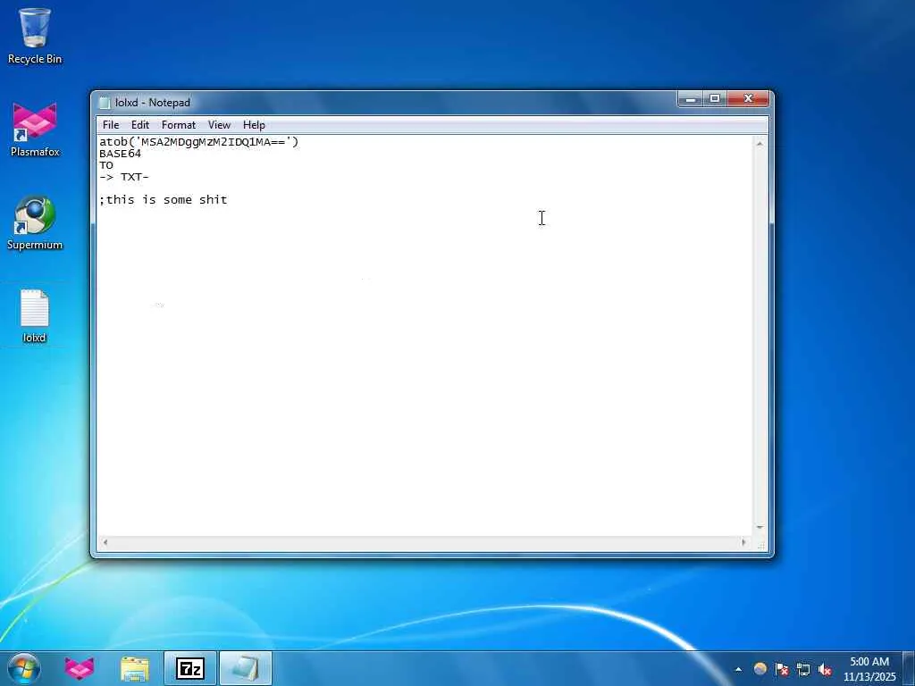Close the lolxd Notepad window
The height and width of the screenshot is (686, 915).
point(749,99)
